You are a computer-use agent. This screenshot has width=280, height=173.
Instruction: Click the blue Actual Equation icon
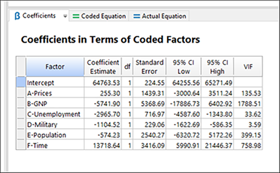point(136,16)
